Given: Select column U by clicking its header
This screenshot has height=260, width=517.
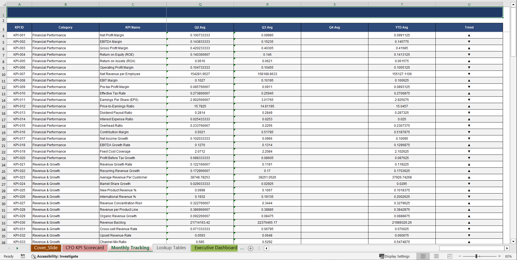Looking at the screenshot, I should [469, 4].
